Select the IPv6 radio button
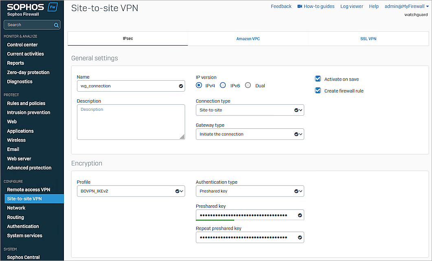 click(223, 86)
